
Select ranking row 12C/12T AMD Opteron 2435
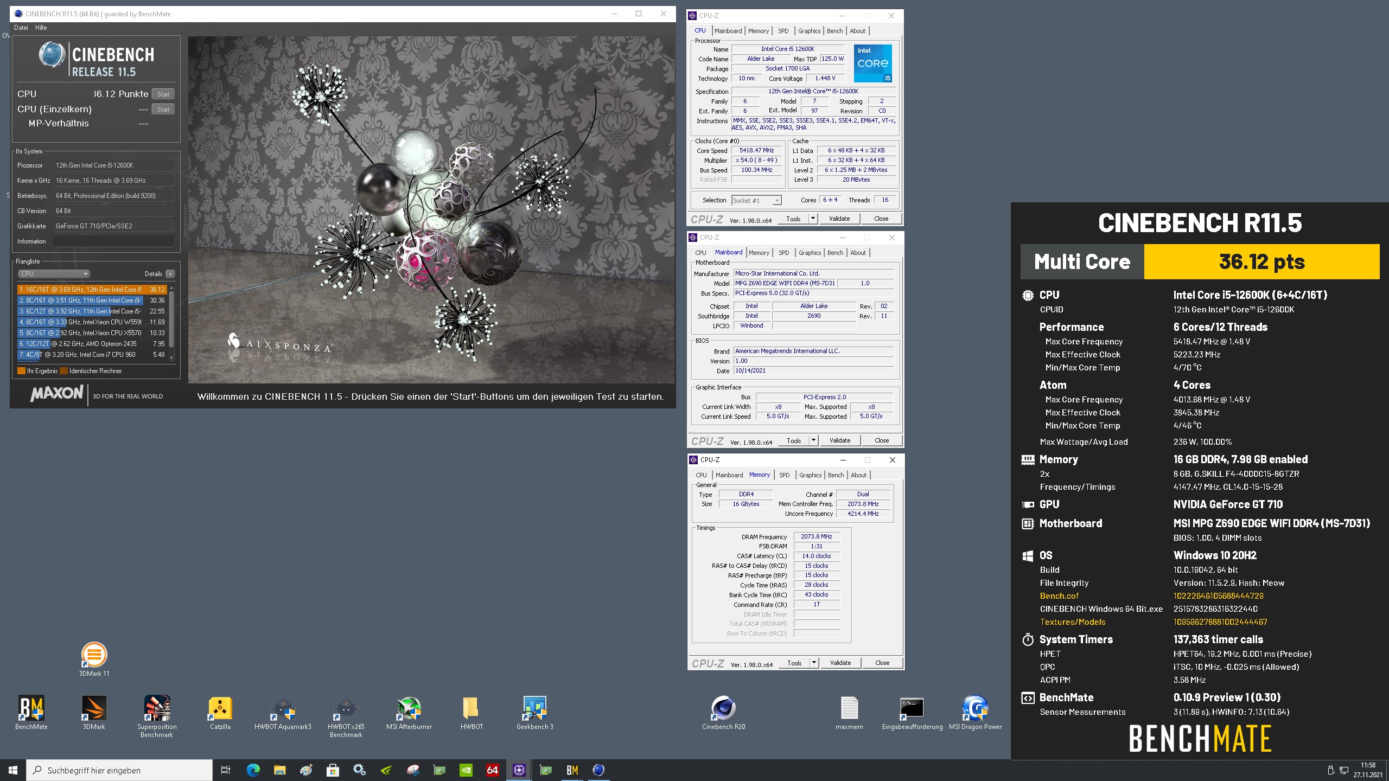92,344
